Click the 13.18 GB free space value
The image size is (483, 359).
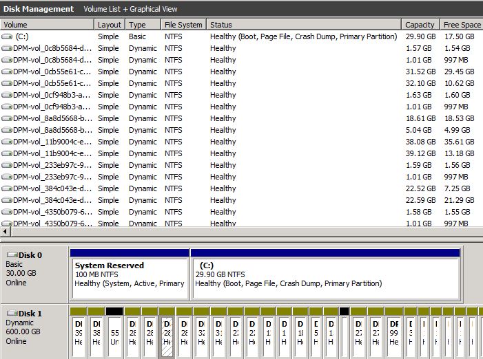(459, 153)
